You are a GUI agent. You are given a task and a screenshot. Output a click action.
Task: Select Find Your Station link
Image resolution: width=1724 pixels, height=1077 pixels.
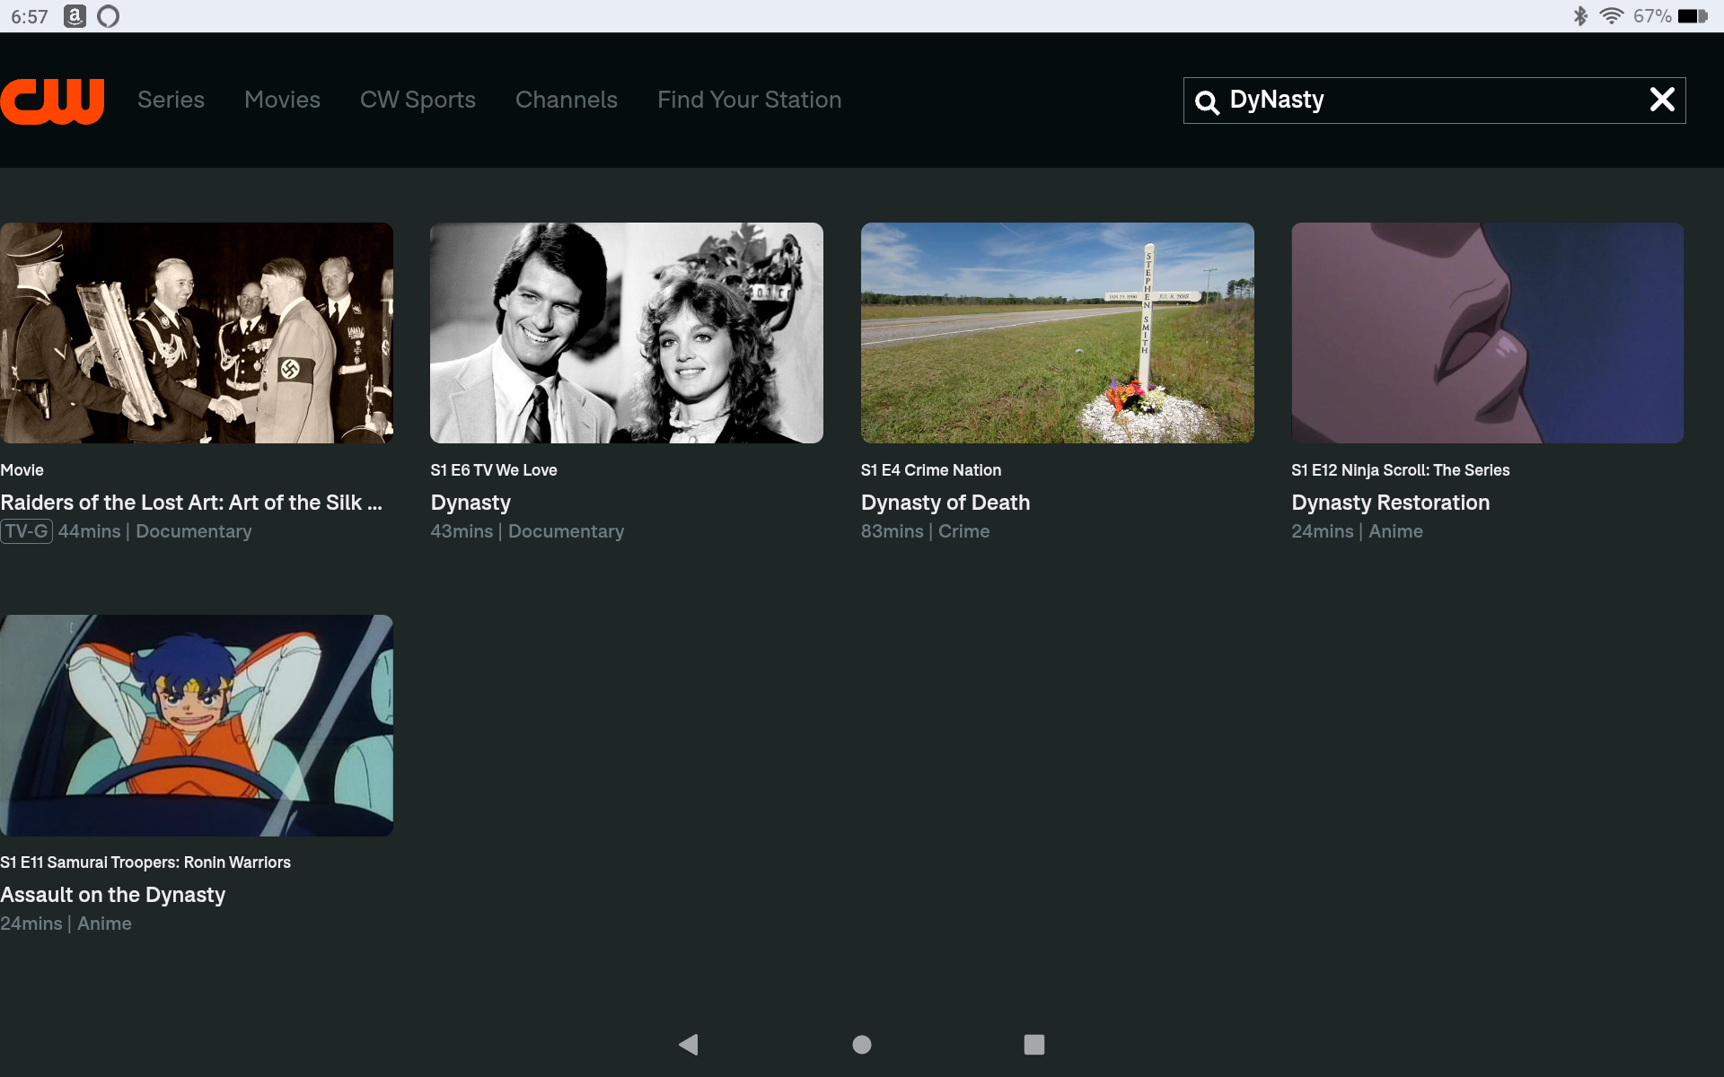pos(749,100)
